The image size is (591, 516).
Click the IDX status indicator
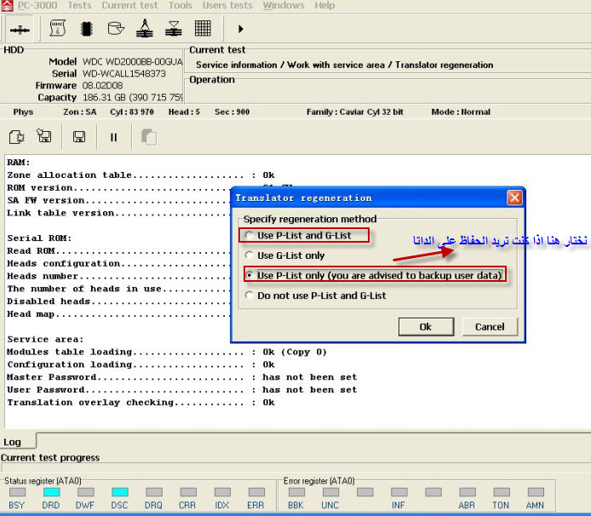[x=222, y=492]
